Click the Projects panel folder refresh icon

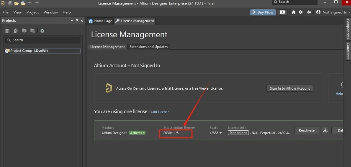(32, 31)
